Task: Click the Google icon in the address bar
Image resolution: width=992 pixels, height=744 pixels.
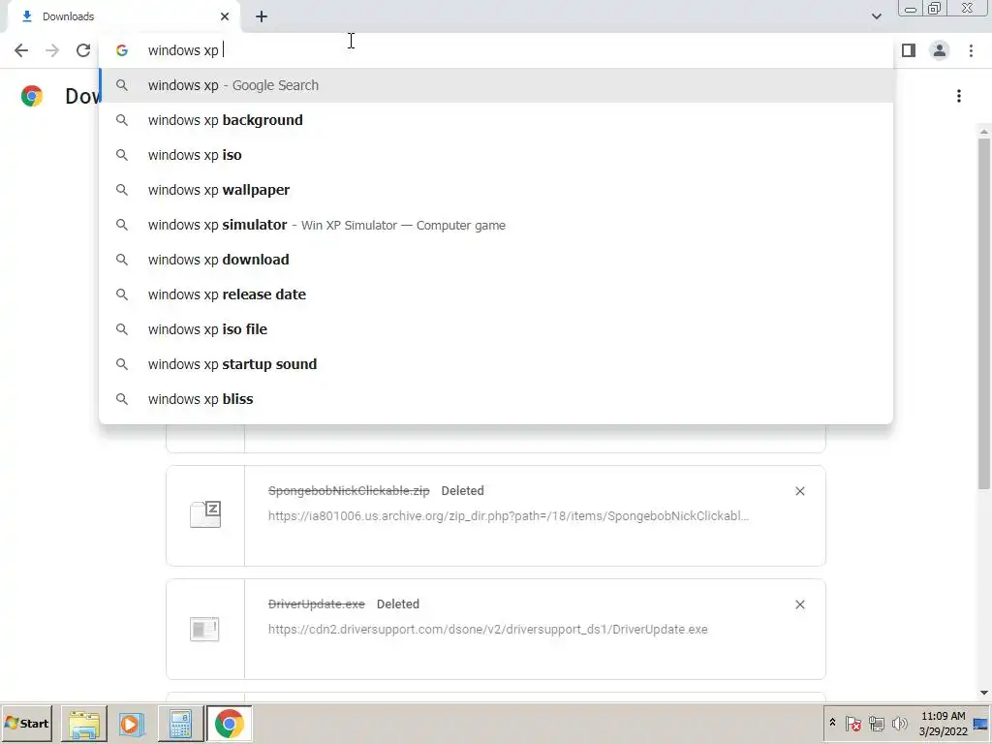Action: tap(121, 50)
